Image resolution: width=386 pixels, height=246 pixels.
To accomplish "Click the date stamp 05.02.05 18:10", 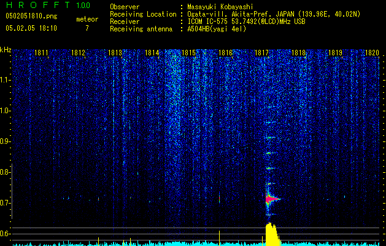I will [31, 28].
